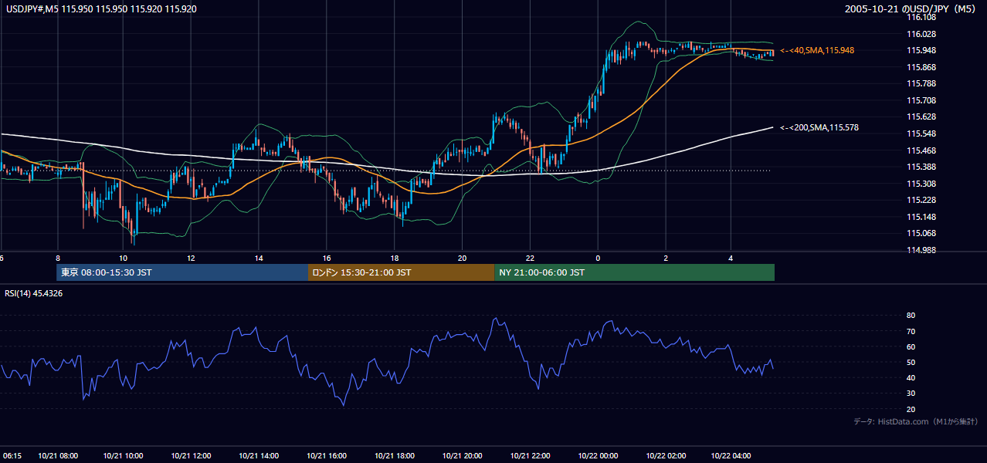Click the 10/21 10:00 time axis label
The image size is (987, 463).
(x=124, y=456)
